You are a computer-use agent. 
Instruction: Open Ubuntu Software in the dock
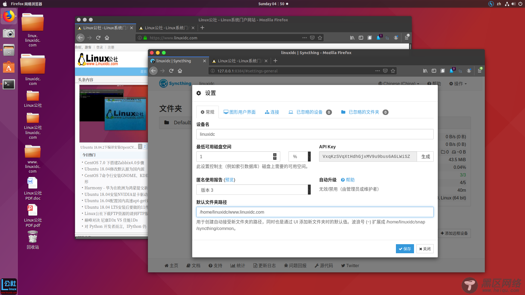pyautogui.click(x=9, y=67)
